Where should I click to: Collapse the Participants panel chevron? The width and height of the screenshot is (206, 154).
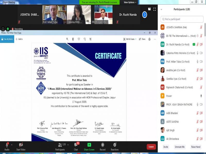pos(161,9)
